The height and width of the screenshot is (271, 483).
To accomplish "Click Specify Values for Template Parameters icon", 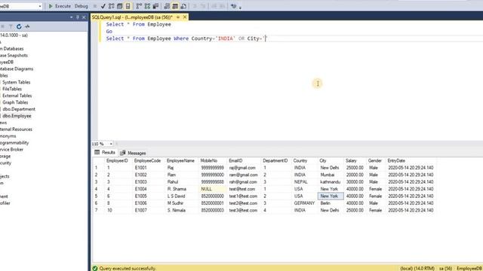I will coord(233,6).
